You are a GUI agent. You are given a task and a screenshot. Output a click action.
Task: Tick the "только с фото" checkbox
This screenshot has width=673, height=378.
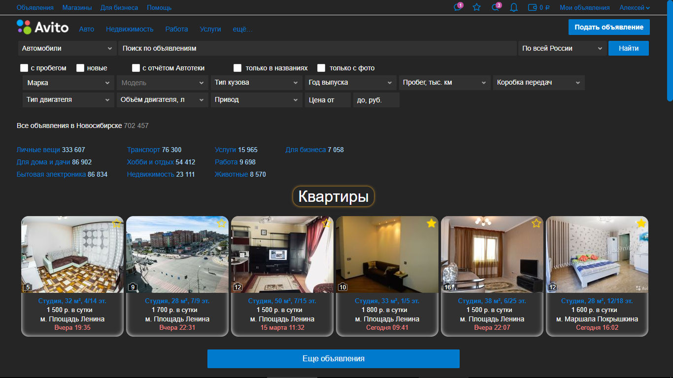[321, 68]
